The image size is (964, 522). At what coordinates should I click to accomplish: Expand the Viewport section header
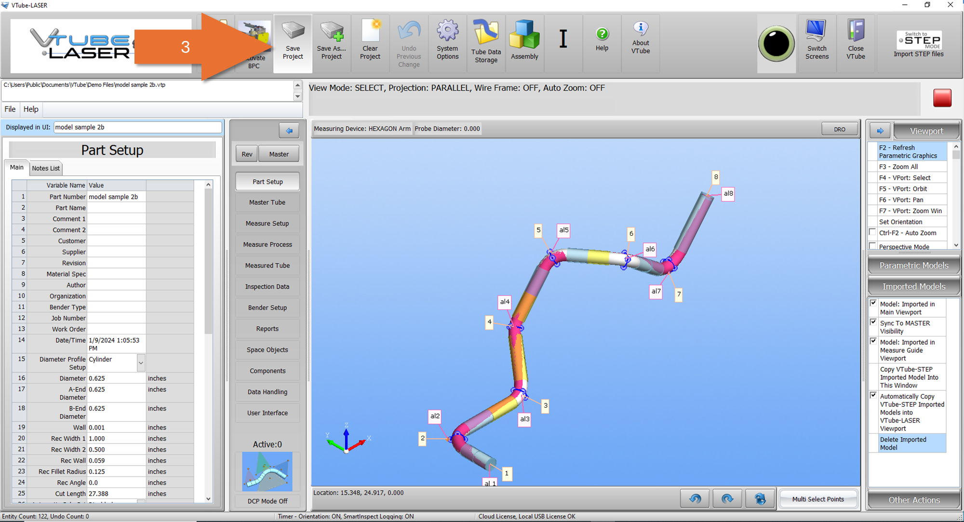[926, 131]
